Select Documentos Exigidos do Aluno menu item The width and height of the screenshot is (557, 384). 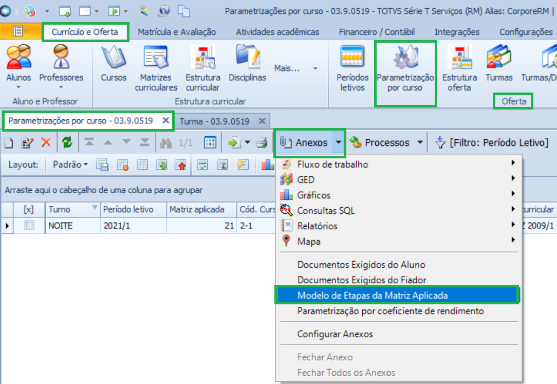point(399,265)
